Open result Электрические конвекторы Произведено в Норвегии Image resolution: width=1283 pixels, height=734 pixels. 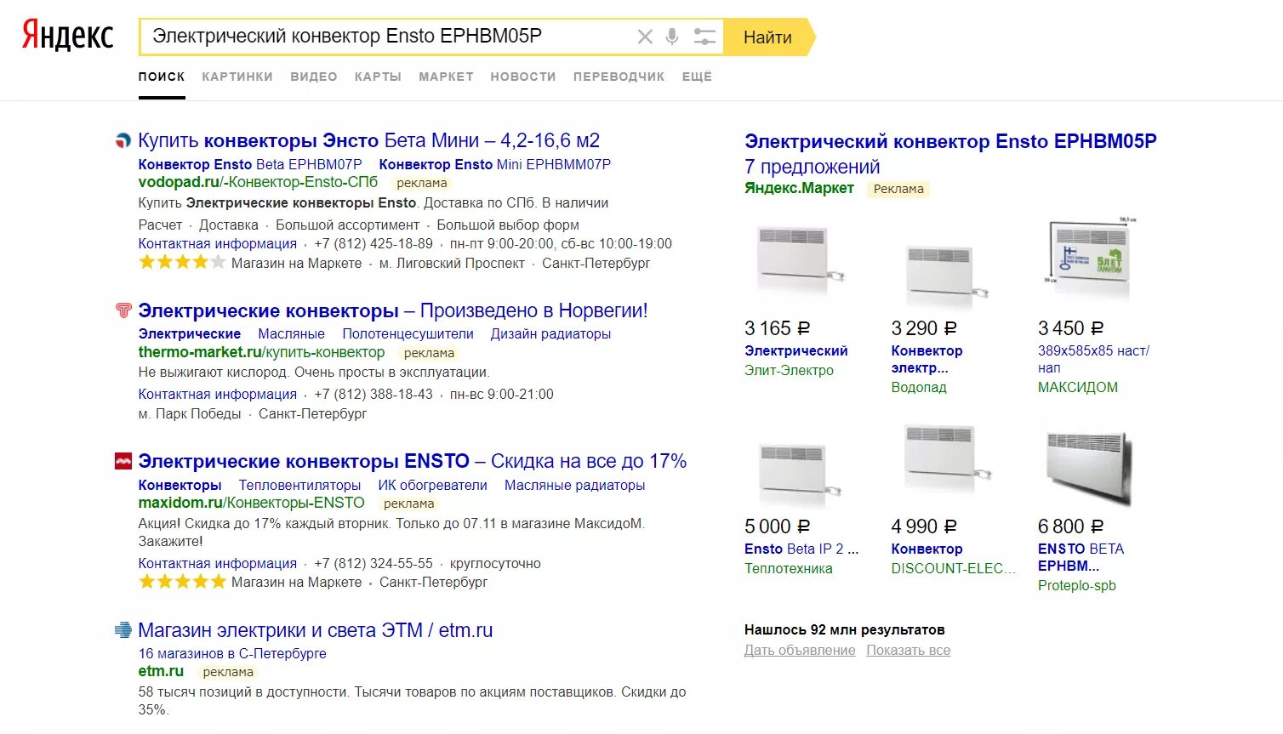(393, 310)
